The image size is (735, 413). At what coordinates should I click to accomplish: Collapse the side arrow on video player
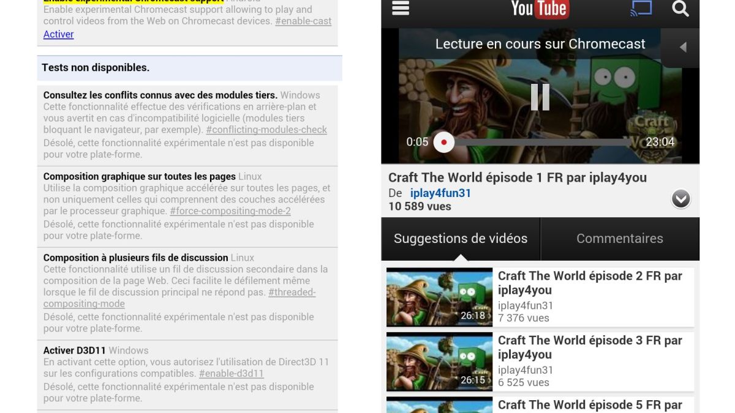[x=682, y=47]
